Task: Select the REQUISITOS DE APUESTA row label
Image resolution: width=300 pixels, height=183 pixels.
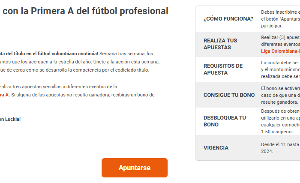Action: [x=223, y=69]
